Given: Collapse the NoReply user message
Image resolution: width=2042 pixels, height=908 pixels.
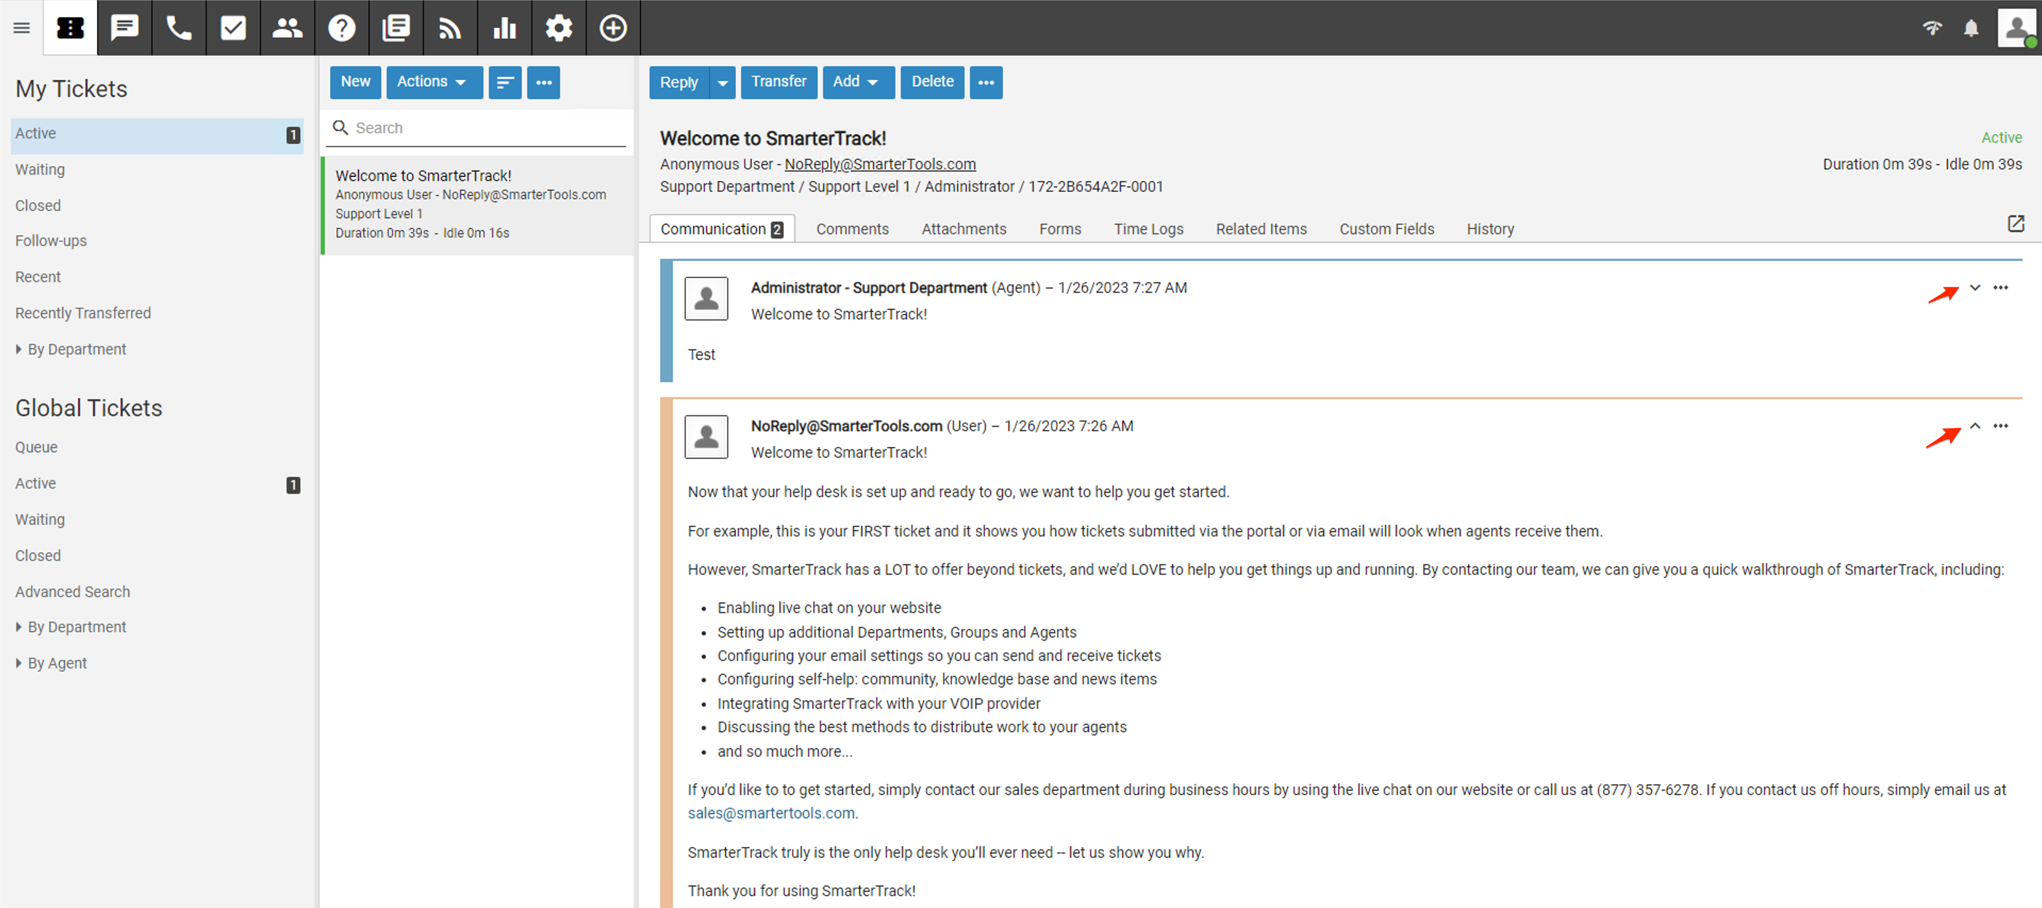Looking at the screenshot, I should 1975,426.
